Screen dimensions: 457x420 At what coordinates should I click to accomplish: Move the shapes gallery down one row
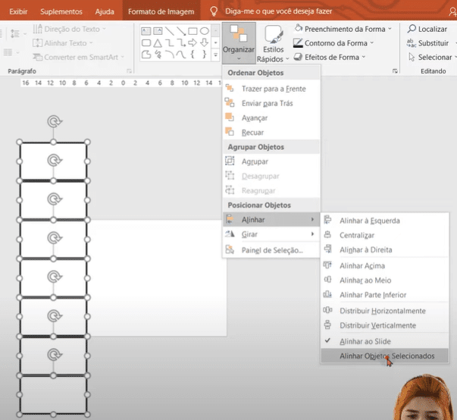pyautogui.click(x=215, y=43)
